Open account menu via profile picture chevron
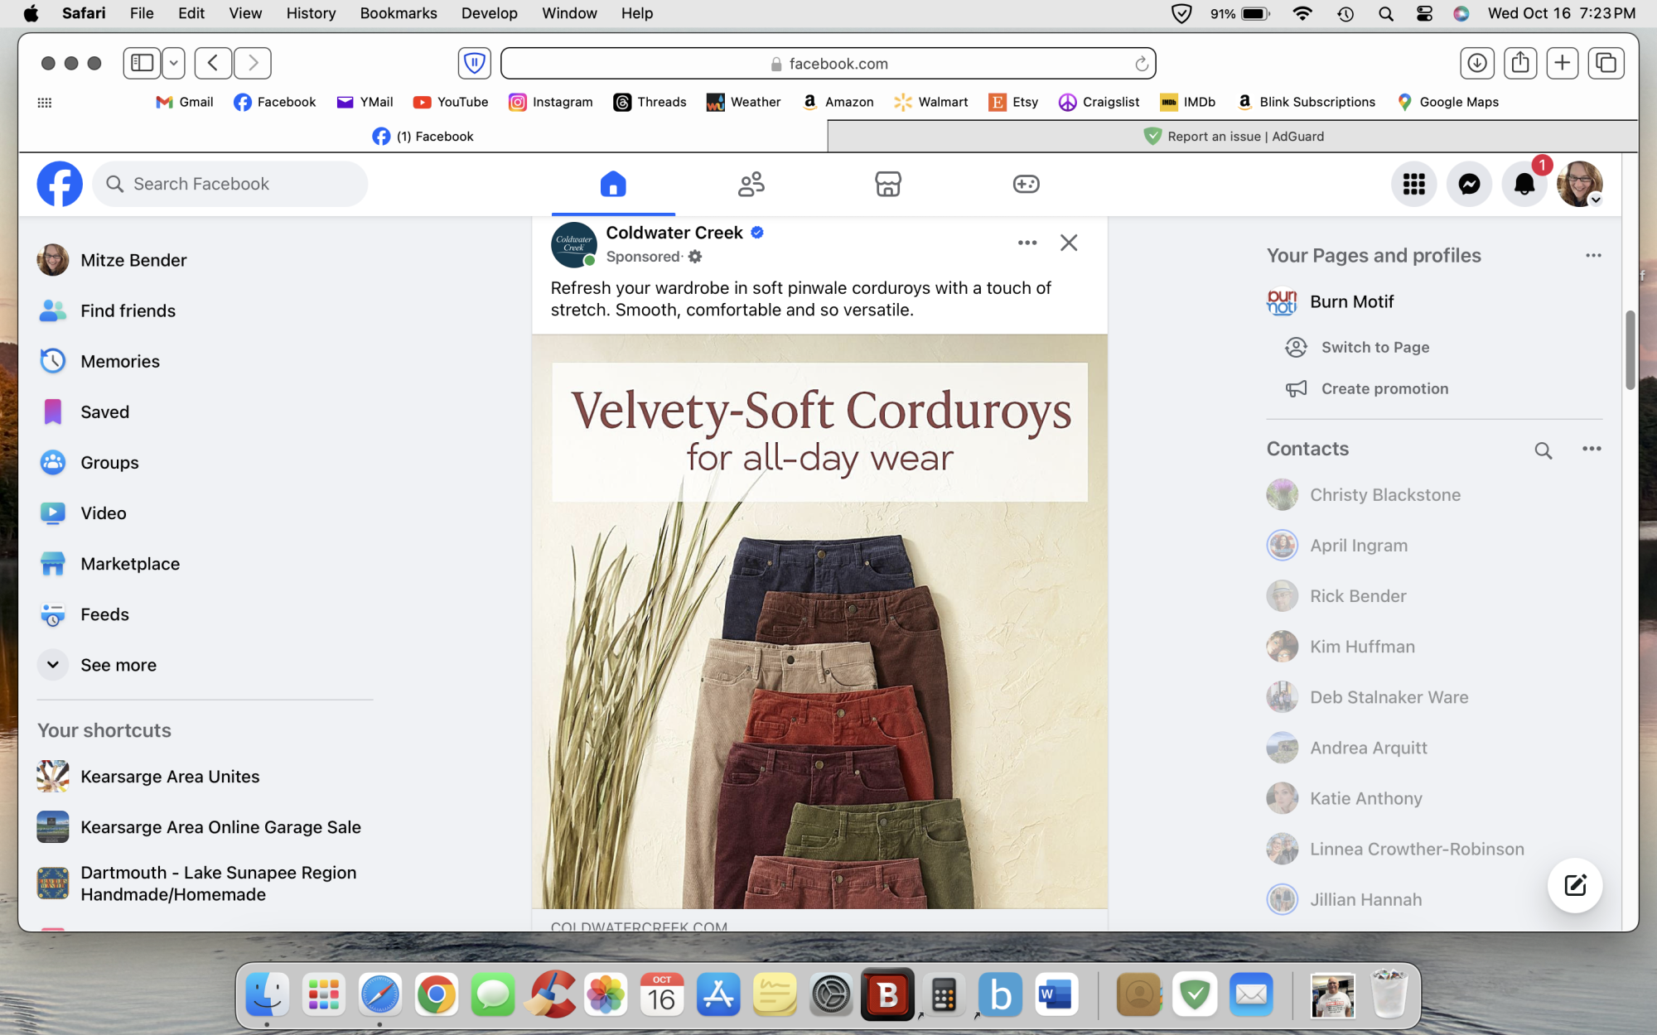Viewport: 1657px width, 1035px height. pyautogui.click(x=1595, y=199)
